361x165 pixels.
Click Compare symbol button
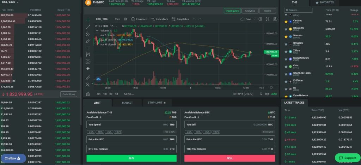tap(139, 19)
